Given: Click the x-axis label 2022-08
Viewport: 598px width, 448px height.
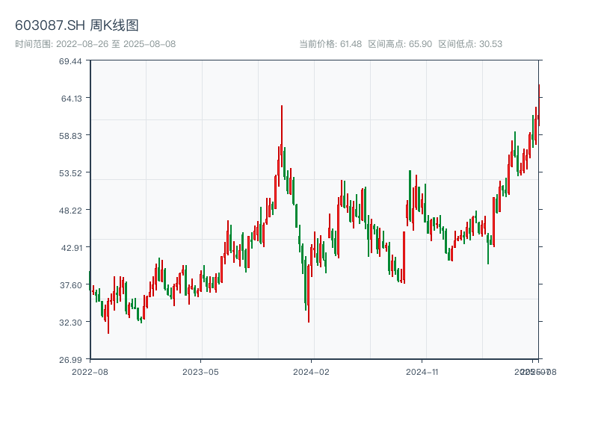Looking at the screenshot, I should click(90, 372).
